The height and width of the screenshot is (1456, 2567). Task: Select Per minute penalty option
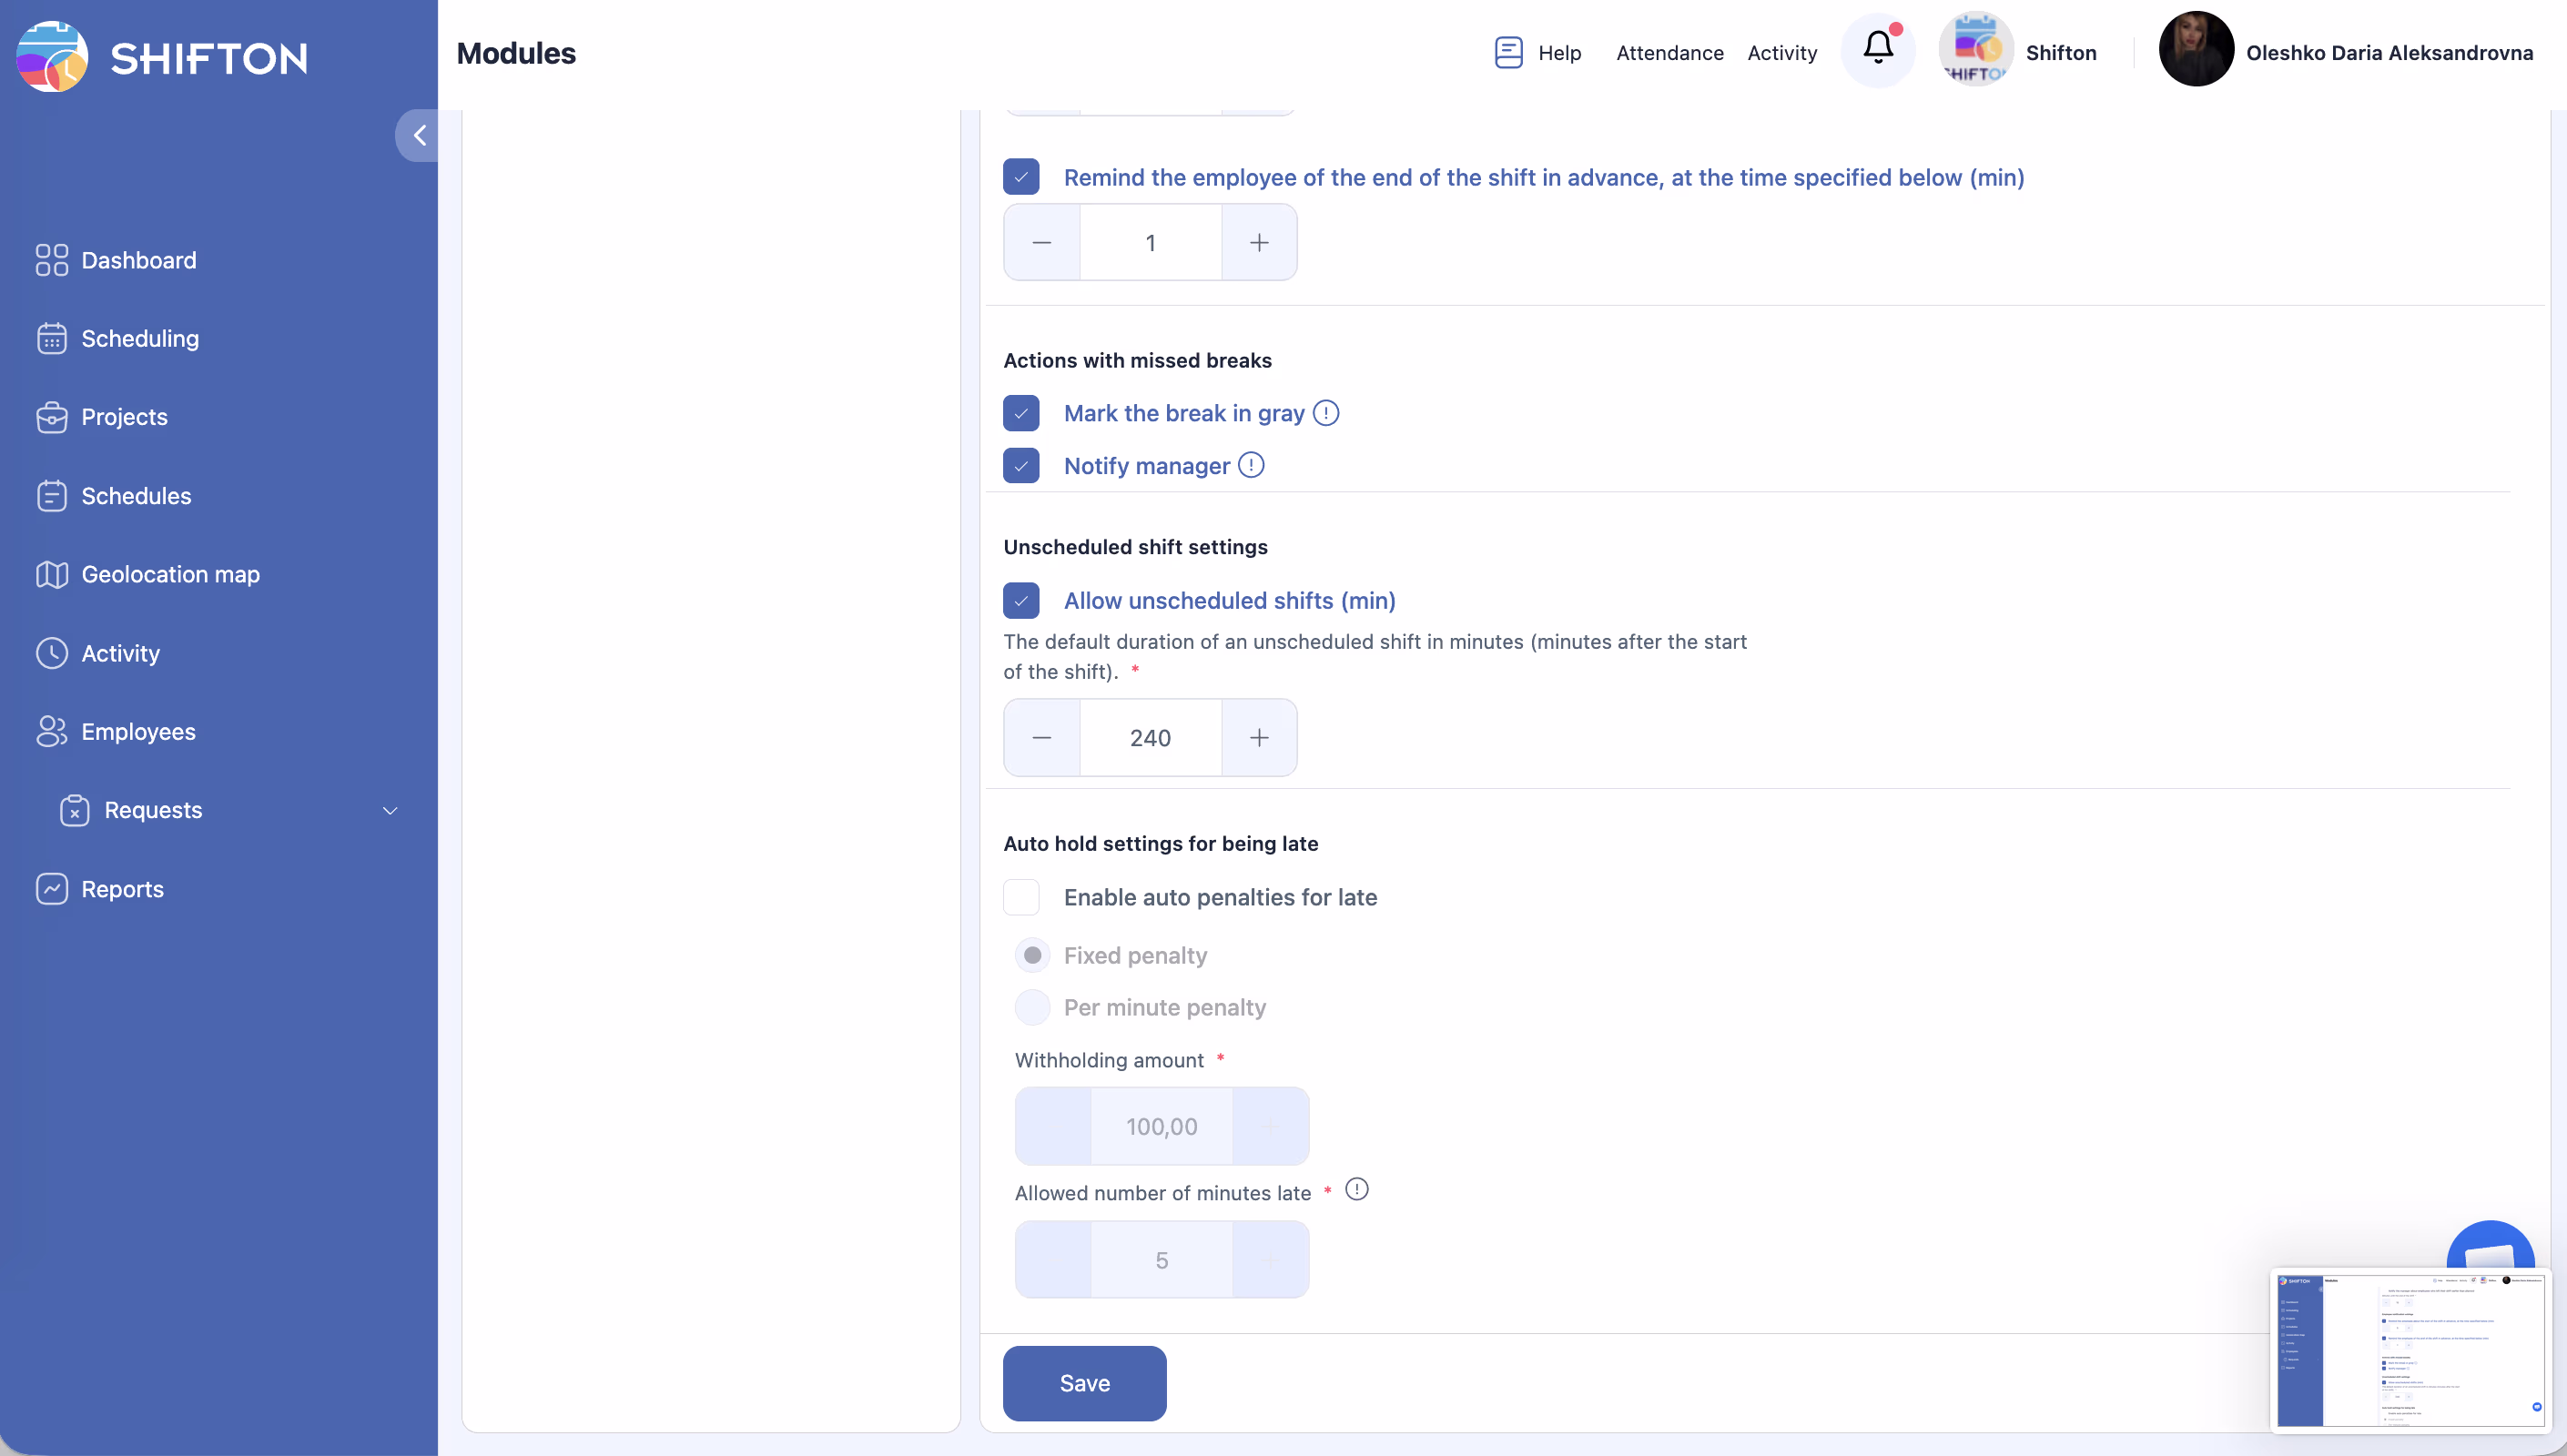(x=1032, y=1007)
